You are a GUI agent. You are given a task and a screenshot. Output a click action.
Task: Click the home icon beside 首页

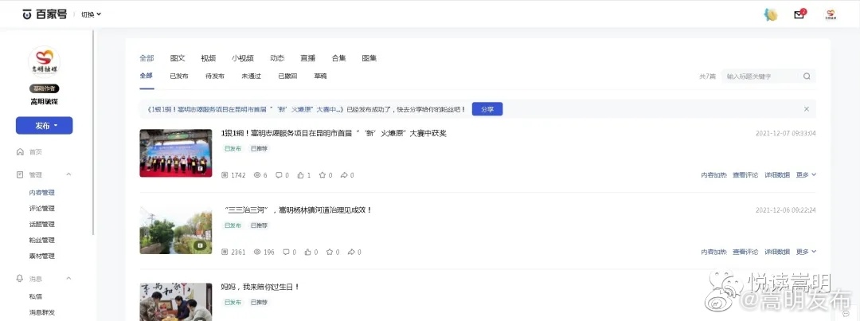[x=20, y=152]
